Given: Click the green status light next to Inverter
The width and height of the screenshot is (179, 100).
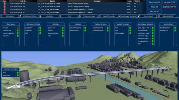Looking at the screenshot, I should click(x=63, y=31).
